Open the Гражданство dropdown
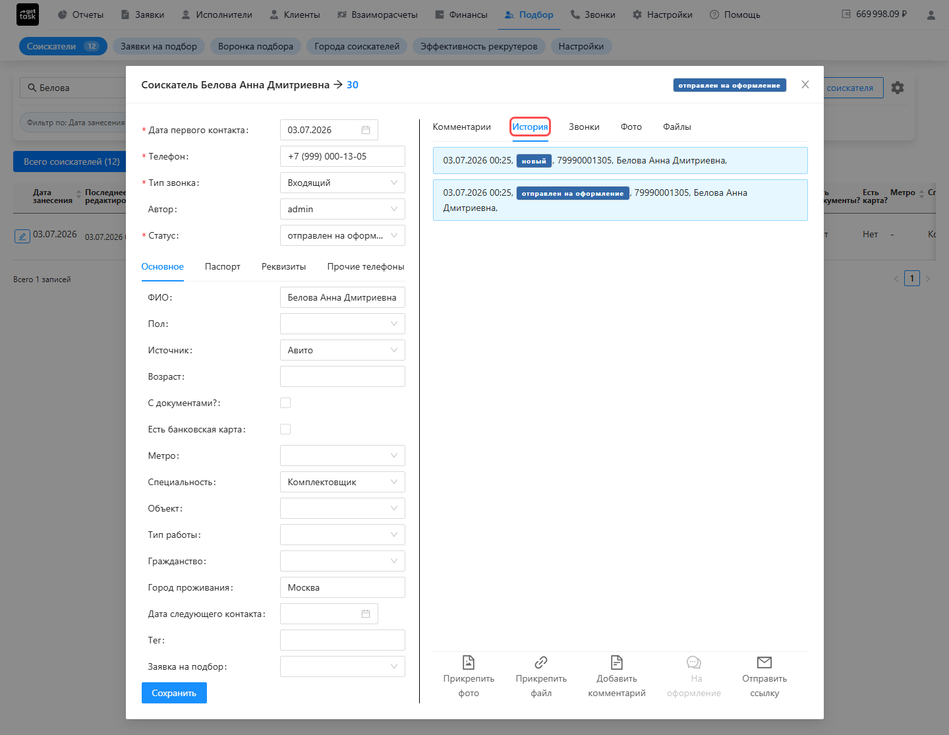This screenshot has height=735, width=949. 343,561
